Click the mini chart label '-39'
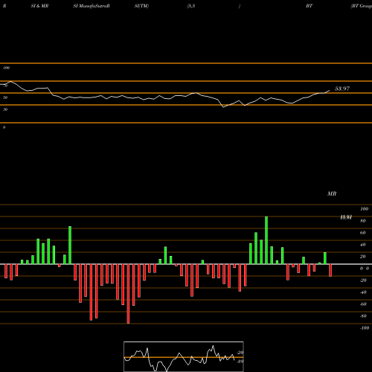 pyautogui.click(x=240, y=362)
